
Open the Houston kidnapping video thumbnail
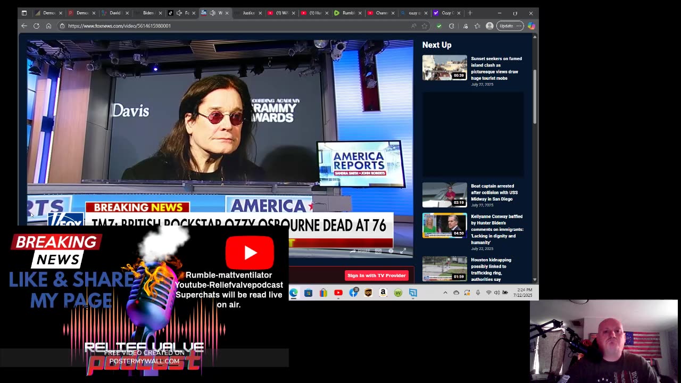[x=445, y=269]
